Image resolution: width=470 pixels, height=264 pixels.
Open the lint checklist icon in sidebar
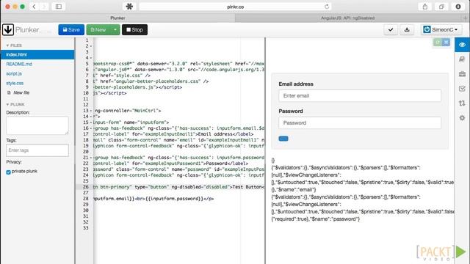tap(462, 89)
